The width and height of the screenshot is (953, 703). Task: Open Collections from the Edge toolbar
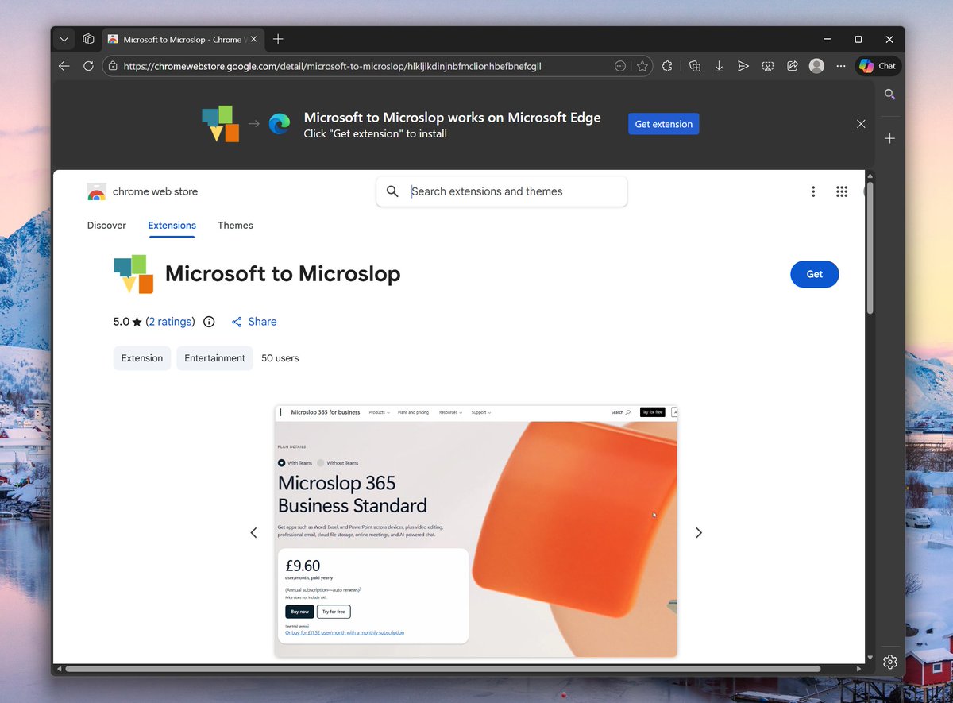pos(695,66)
